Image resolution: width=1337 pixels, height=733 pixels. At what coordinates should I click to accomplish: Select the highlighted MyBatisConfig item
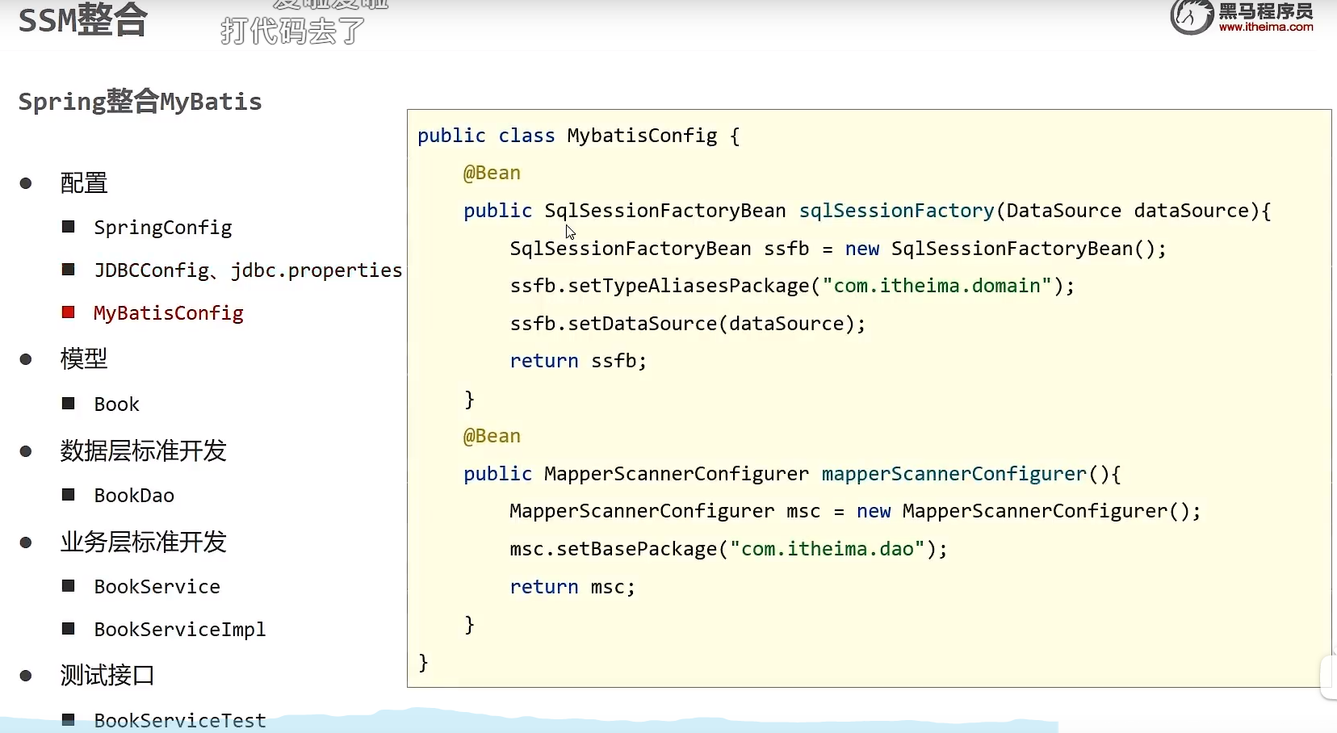tap(169, 313)
